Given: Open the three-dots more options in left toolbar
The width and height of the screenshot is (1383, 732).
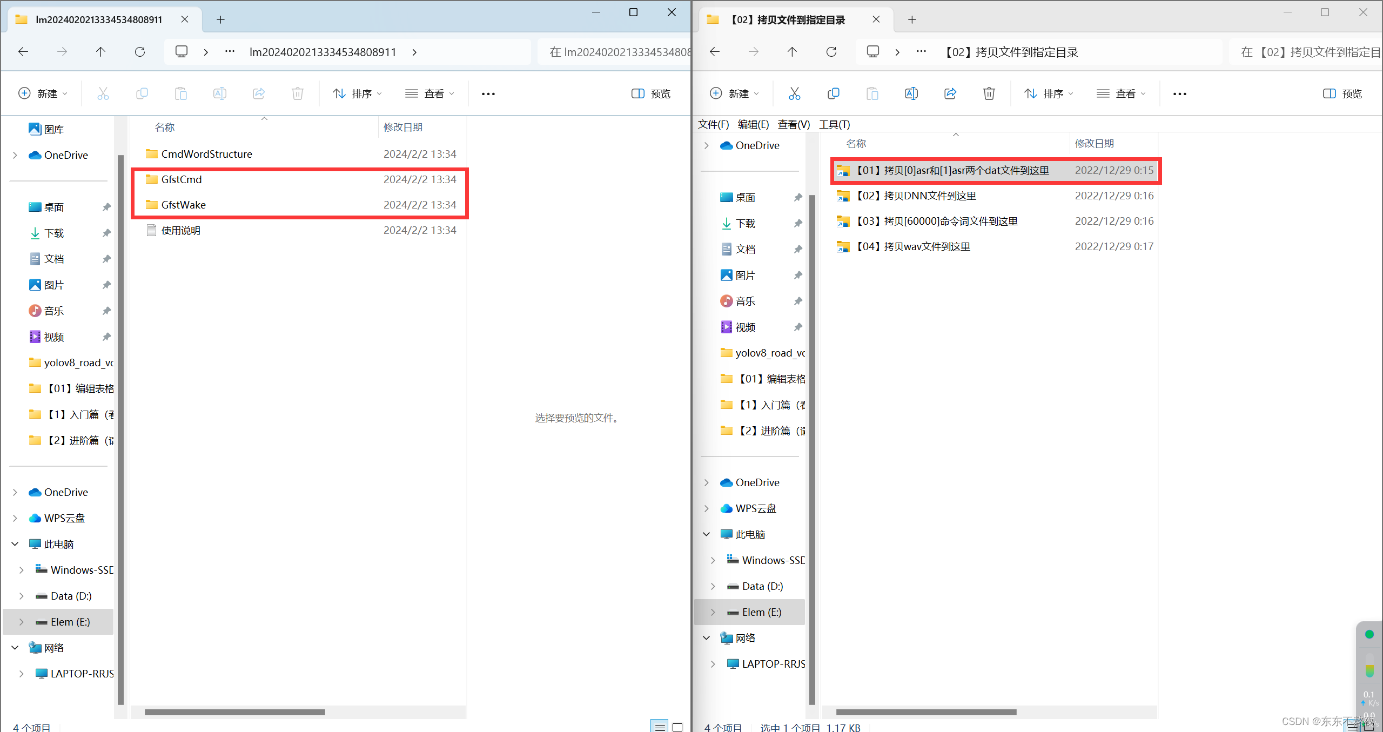Looking at the screenshot, I should [488, 94].
